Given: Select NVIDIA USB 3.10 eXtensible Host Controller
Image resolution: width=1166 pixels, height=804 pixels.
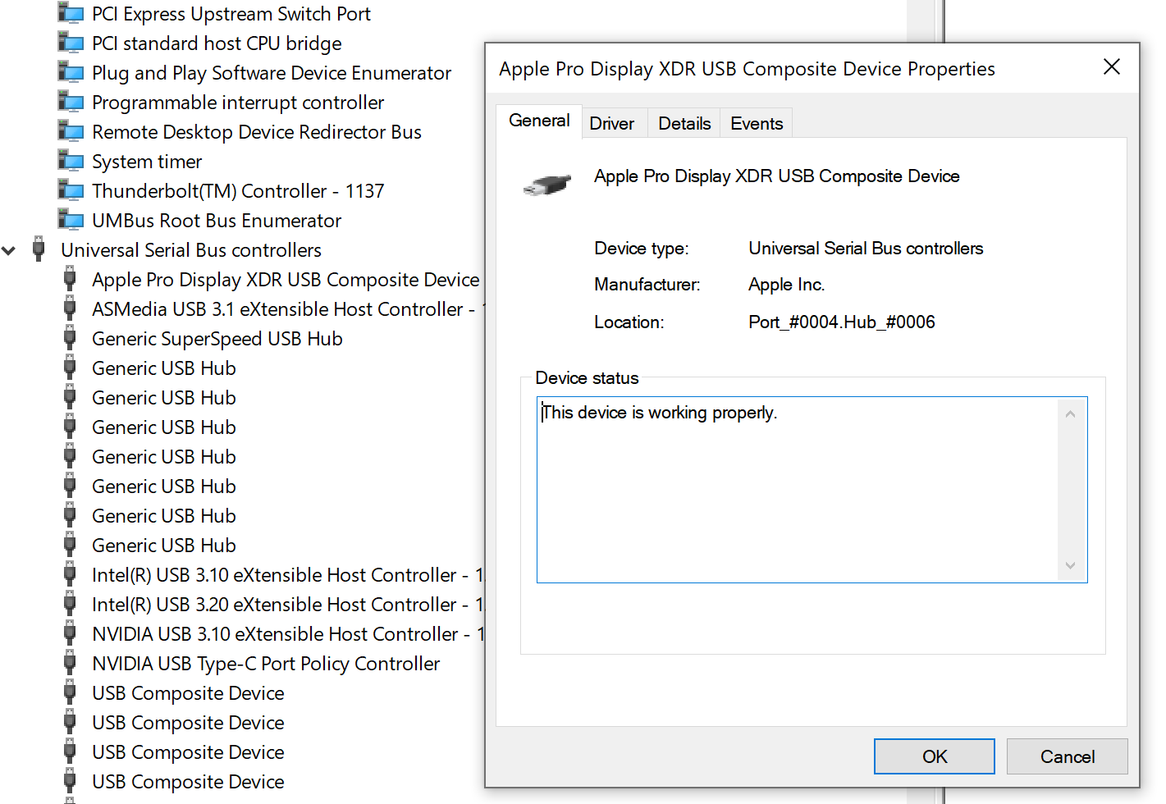Looking at the screenshot, I should coord(288,634).
